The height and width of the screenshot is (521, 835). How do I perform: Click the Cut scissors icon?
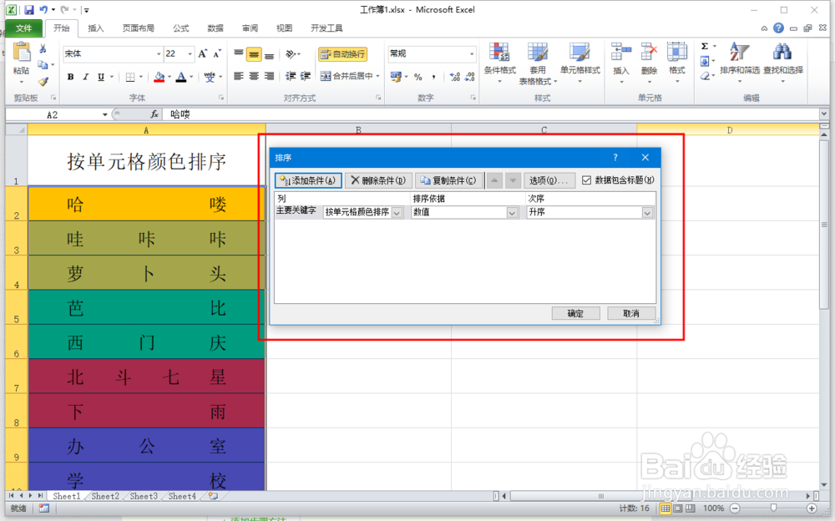[x=43, y=49]
